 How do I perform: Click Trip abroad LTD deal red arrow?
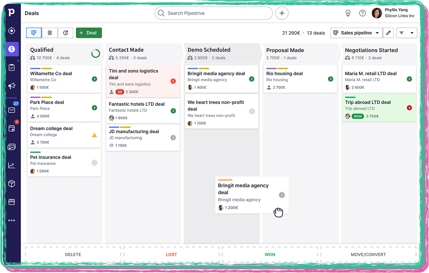coord(409,108)
